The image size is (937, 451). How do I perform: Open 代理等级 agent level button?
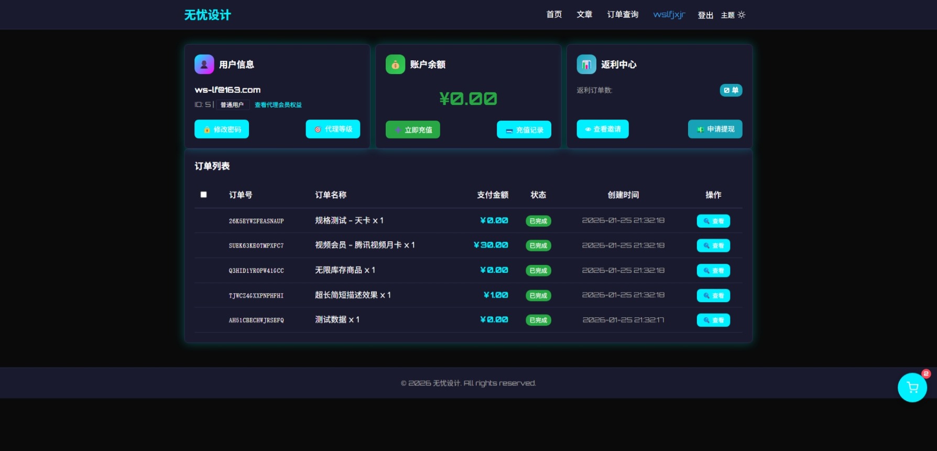[x=333, y=129]
